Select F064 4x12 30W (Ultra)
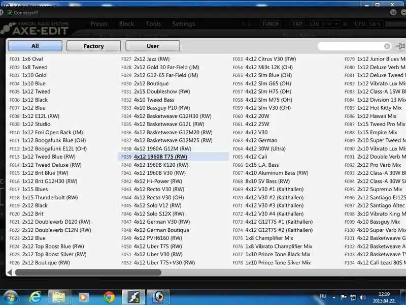The image size is (406, 305). [x=259, y=148]
